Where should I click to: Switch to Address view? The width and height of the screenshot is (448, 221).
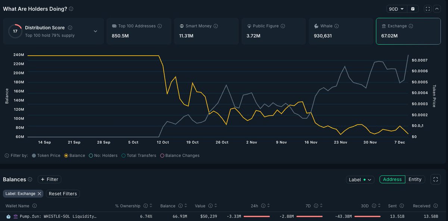coord(392,180)
